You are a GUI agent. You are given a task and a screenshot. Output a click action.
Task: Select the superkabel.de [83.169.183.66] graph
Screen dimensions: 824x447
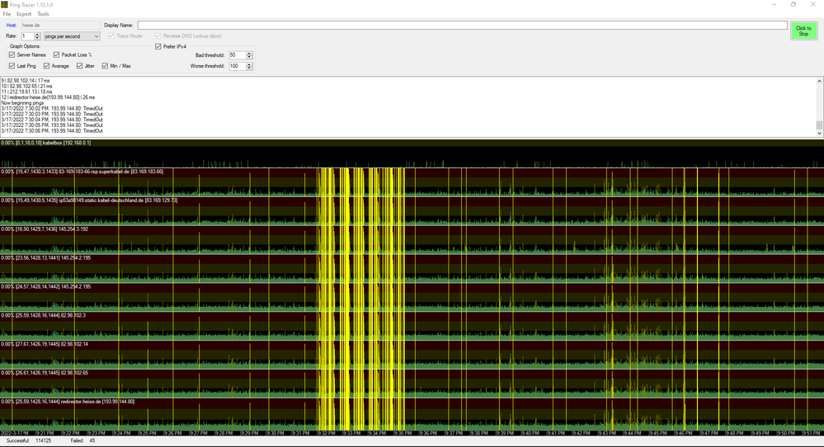(412, 182)
